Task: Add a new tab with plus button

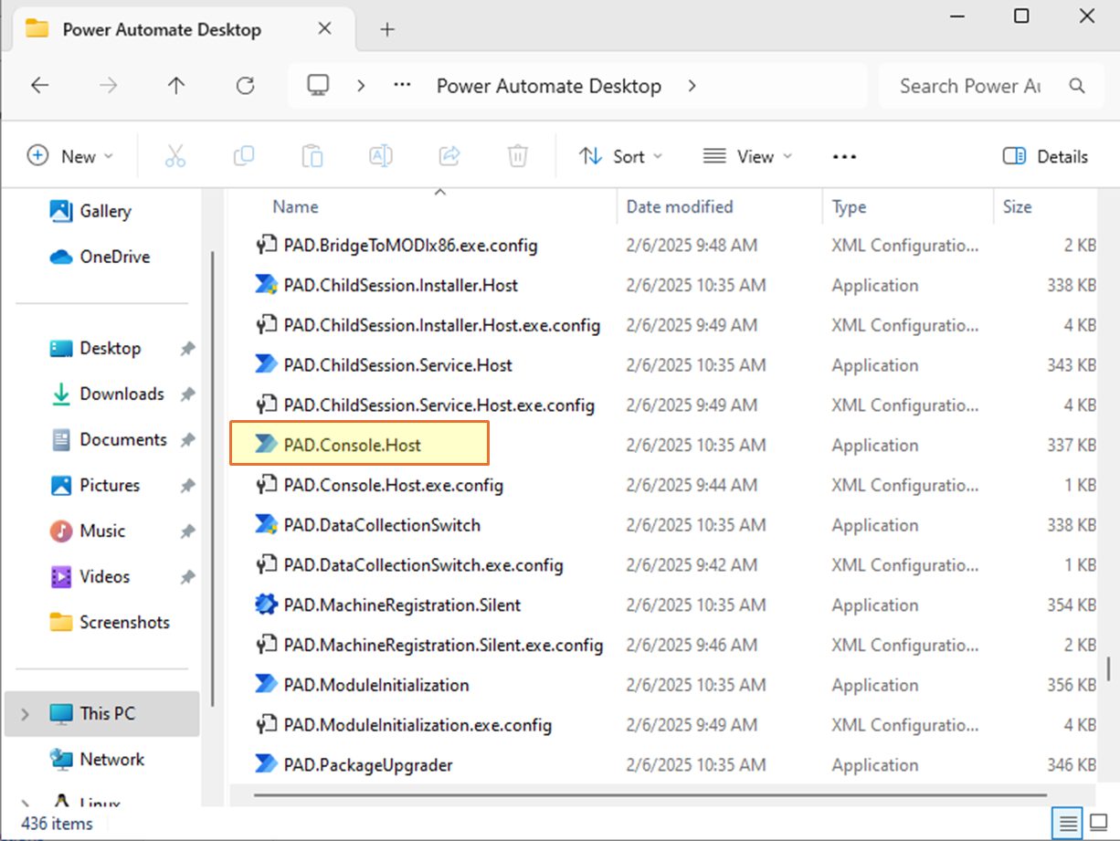Action: [387, 29]
